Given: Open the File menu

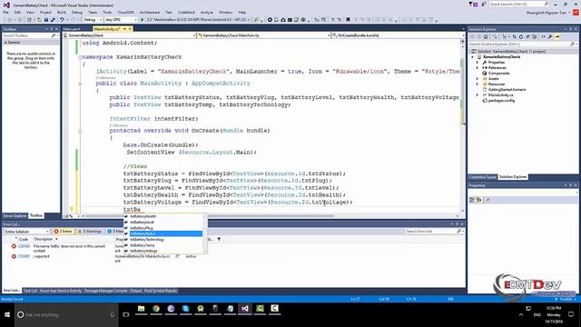Looking at the screenshot, I should point(5,12).
